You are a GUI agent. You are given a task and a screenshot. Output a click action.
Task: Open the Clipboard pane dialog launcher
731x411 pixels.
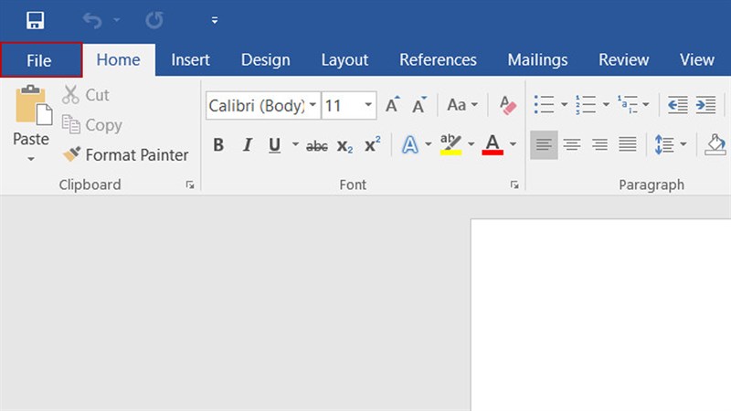190,185
